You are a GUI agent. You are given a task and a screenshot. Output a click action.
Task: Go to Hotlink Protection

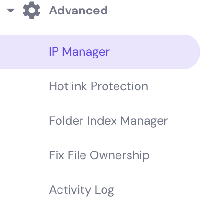click(99, 86)
